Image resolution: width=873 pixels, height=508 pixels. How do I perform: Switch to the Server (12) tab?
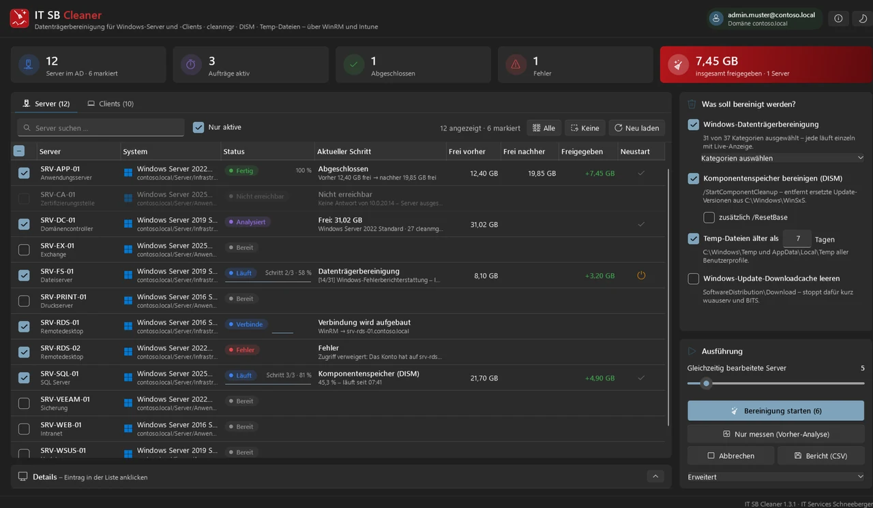46,104
